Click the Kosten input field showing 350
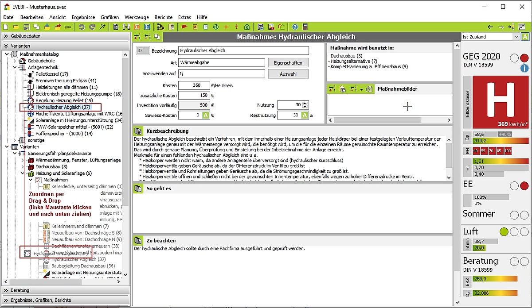 (194, 85)
